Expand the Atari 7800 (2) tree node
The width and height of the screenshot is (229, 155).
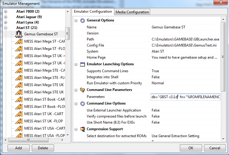click(5, 11)
